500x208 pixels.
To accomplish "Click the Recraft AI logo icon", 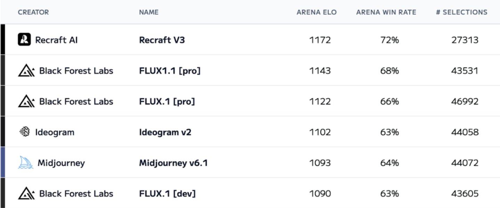I will pyautogui.click(x=24, y=40).
